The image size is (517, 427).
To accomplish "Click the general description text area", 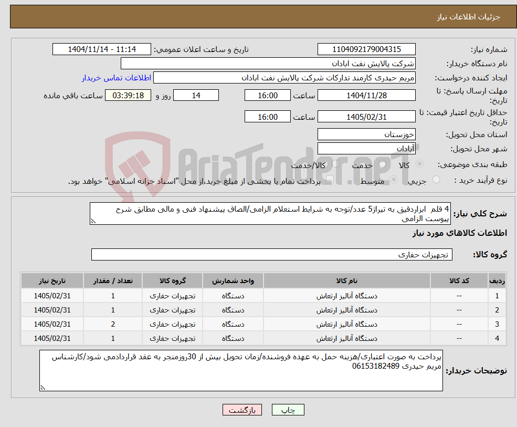I will tap(270, 213).
